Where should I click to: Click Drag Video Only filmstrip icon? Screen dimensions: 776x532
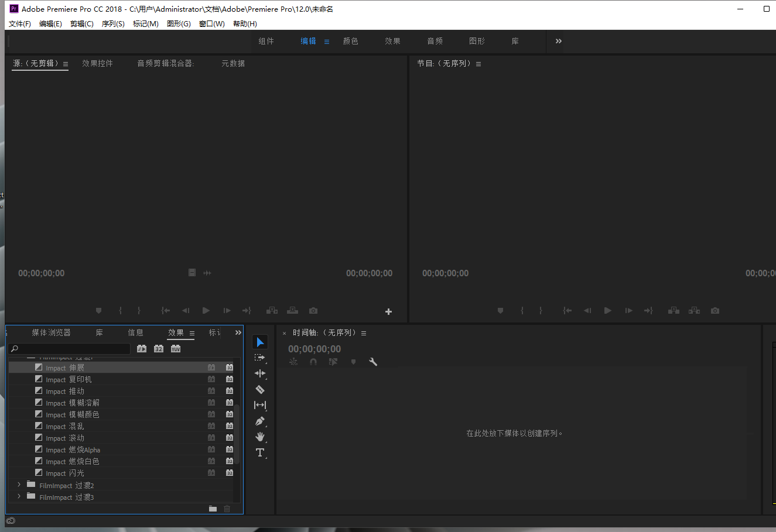[192, 273]
